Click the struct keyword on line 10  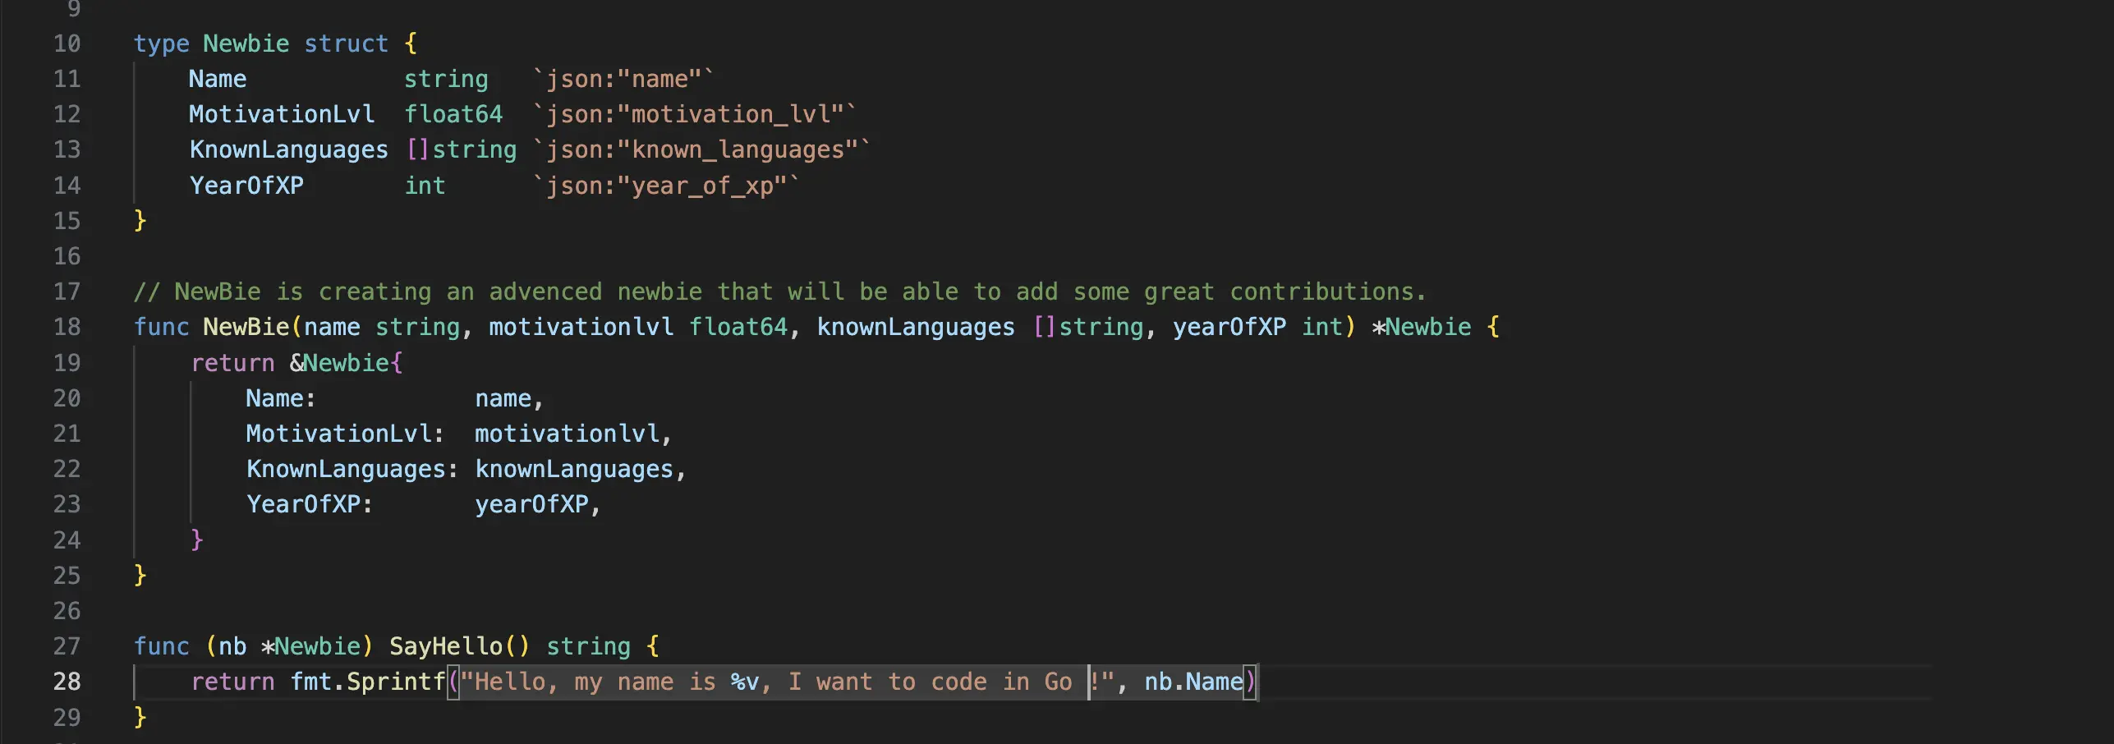tap(346, 44)
